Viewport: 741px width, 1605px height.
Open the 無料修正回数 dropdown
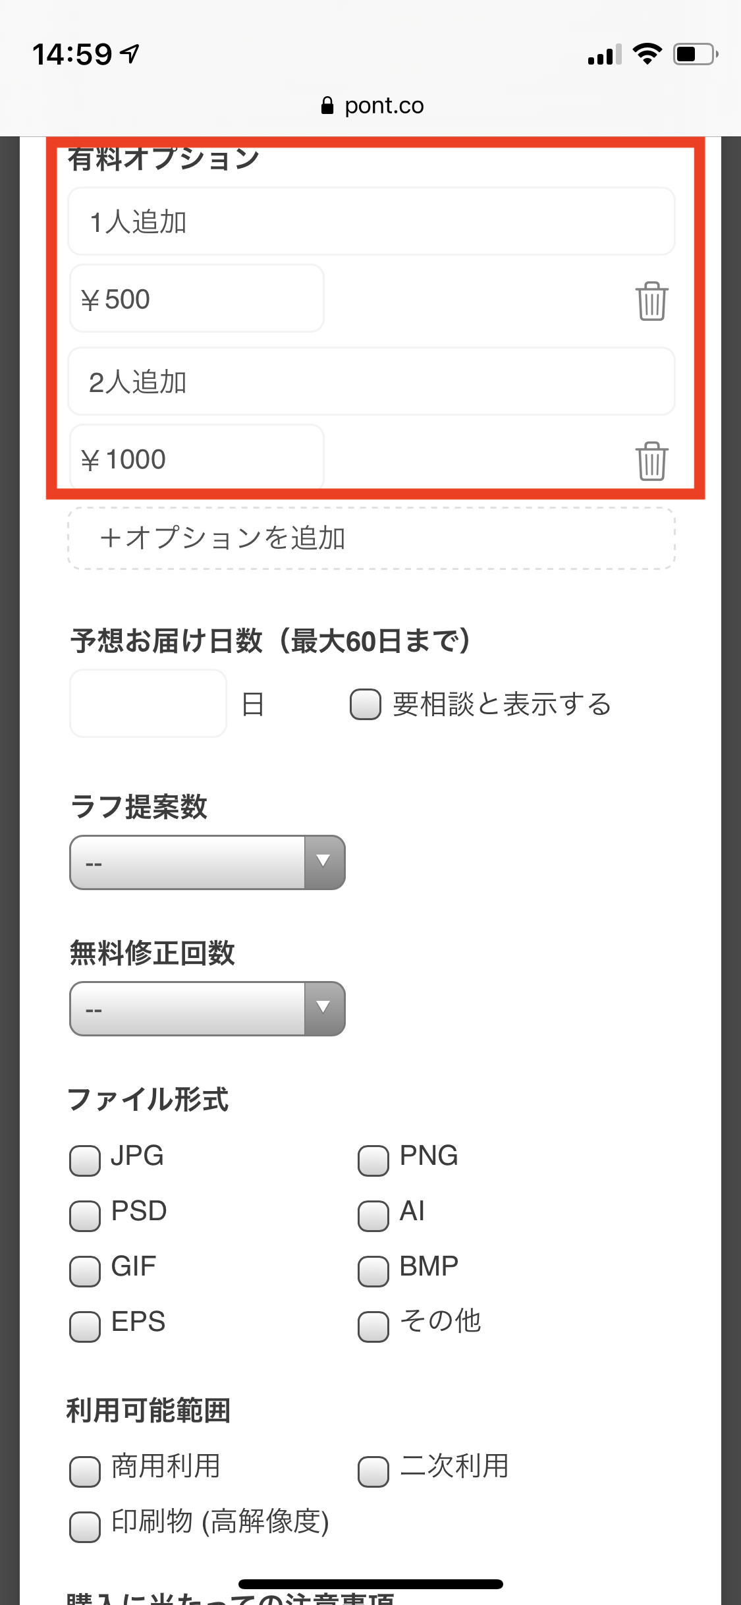(x=207, y=1009)
